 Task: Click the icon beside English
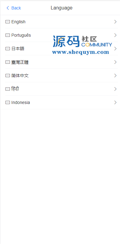(x=8, y=22)
